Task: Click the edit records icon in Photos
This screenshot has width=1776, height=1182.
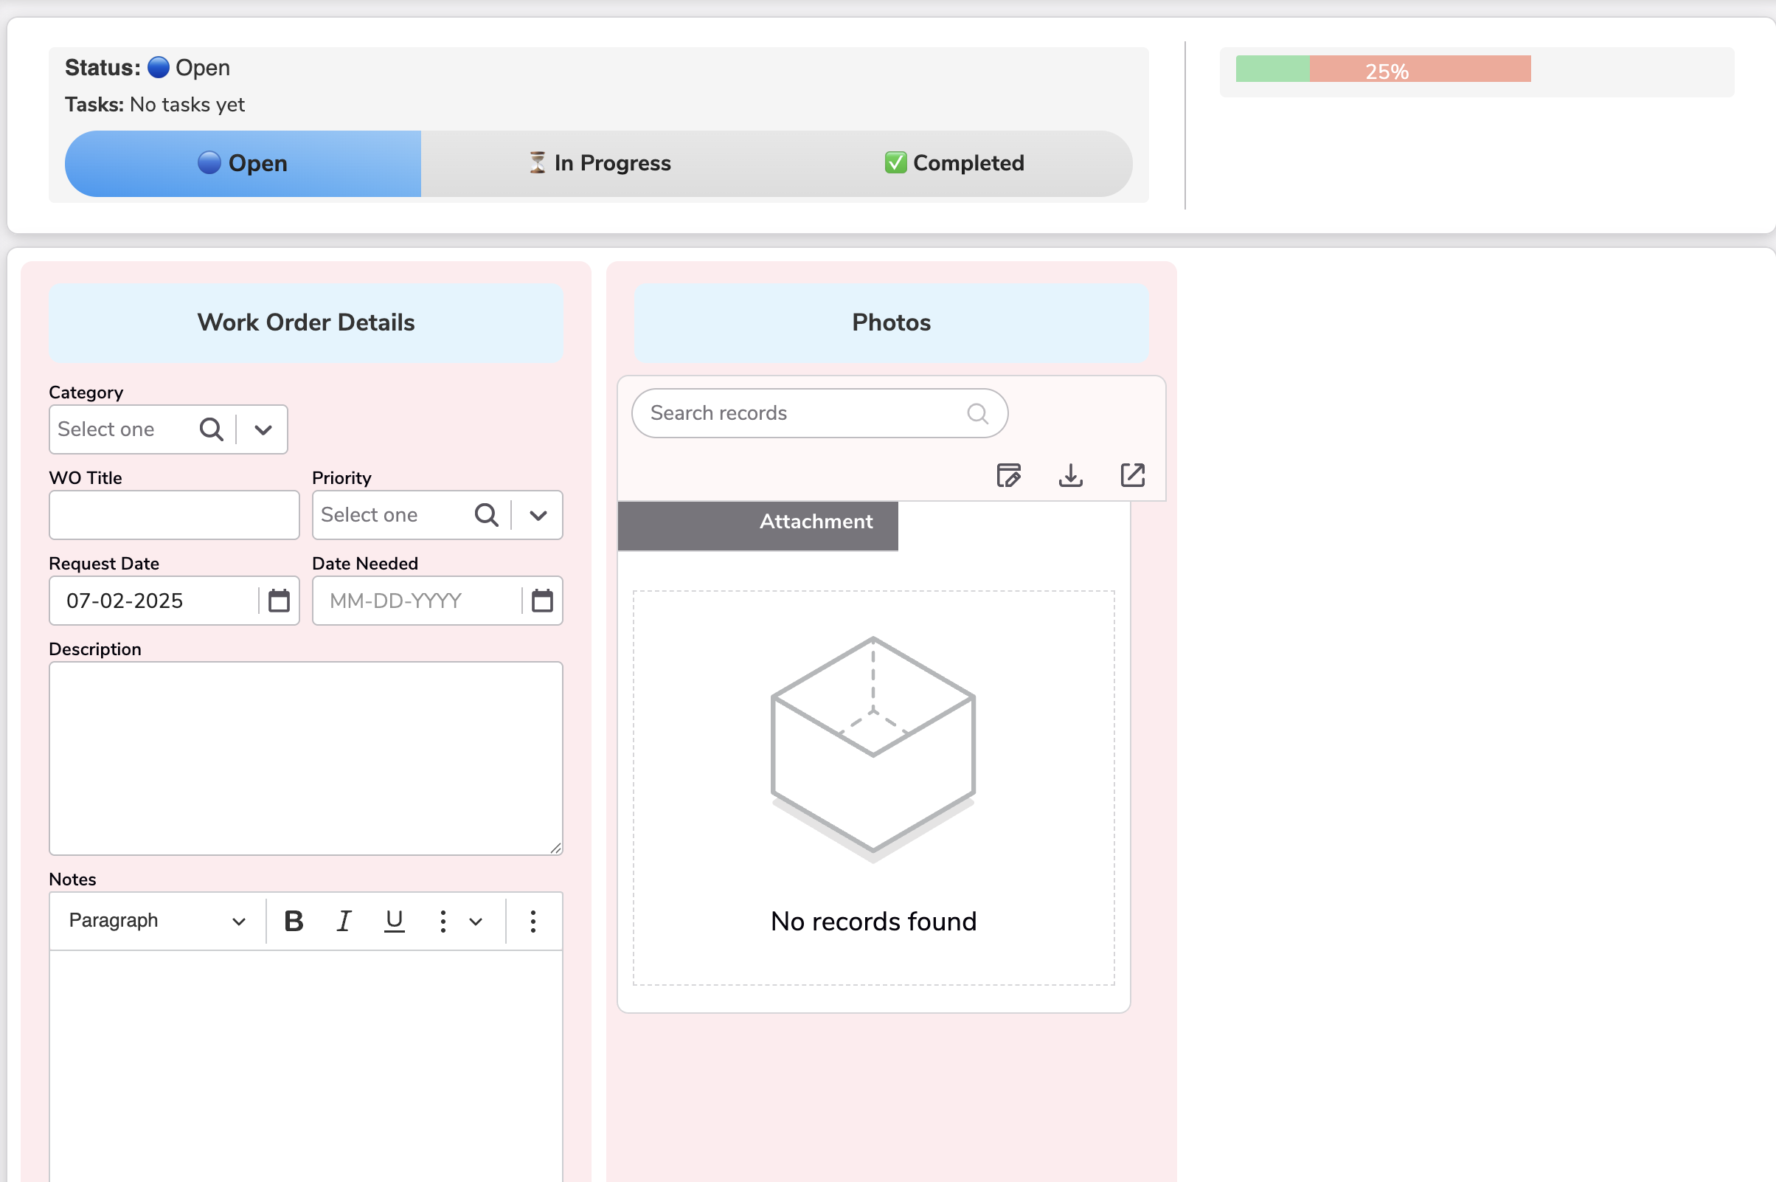Action: [1008, 475]
